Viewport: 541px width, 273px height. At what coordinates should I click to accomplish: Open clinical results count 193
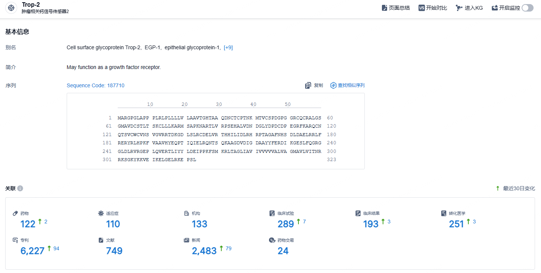[371, 224]
